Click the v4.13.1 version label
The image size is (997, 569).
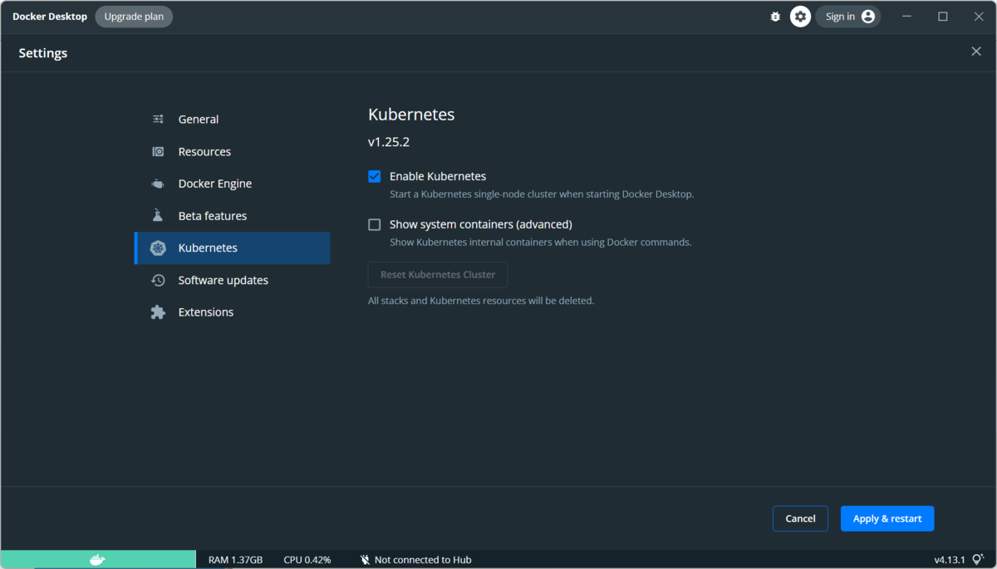tap(950, 560)
